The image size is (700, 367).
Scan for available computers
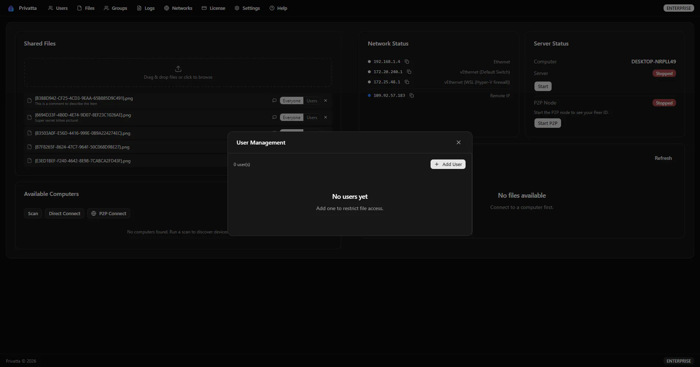pos(33,213)
